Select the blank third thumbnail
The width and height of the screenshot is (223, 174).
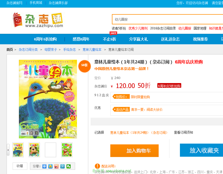coord(50,150)
